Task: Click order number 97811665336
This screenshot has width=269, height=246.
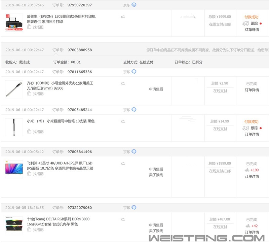Action: point(80,72)
